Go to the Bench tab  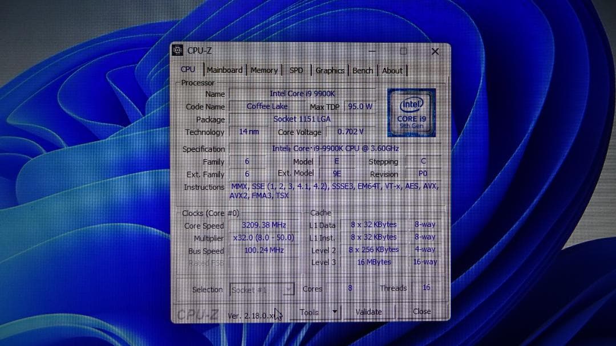(362, 71)
